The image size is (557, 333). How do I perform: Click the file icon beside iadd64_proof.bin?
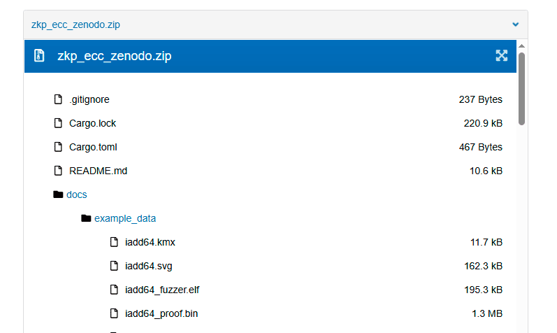pyautogui.click(x=114, y=313)
